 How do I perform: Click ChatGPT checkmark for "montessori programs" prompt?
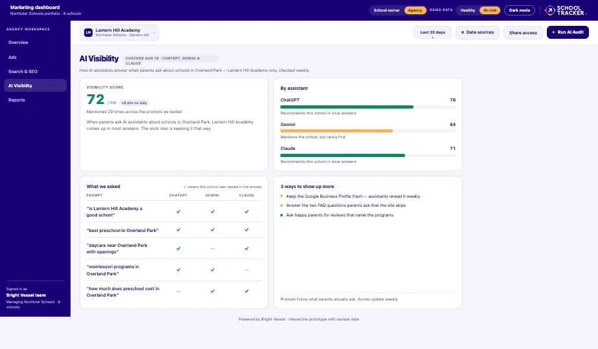pos(178,270)
